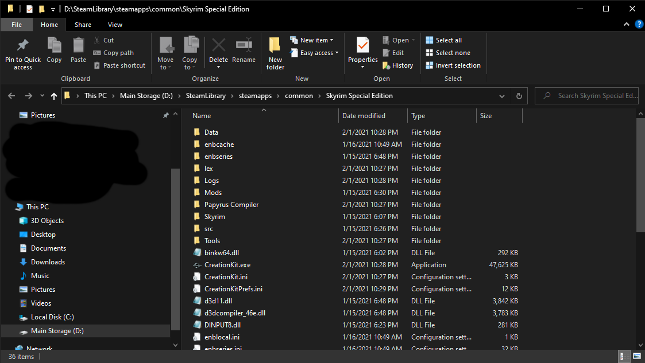Open Explorer help question mark
The width and height of the screenshot is (645, 363).
click(639, 24)
